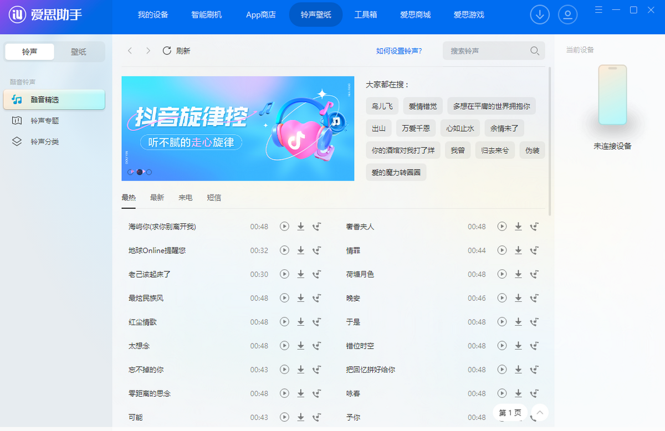Image resolution: width=665 pixels, height=431 pixels.
Task: Search hot keyword 爱情错觉
Action: (x=423, y=106)
